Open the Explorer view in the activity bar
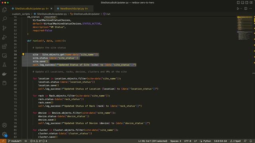255x143 pixels. click(4, 10)
